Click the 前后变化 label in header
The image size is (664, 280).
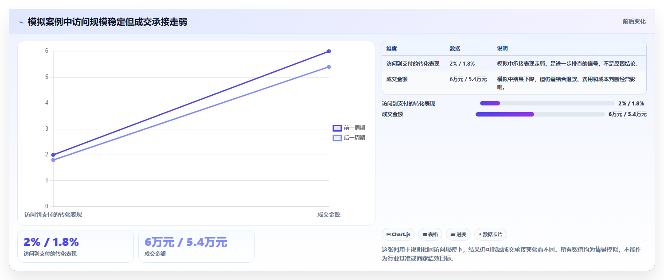click(634, 21)
